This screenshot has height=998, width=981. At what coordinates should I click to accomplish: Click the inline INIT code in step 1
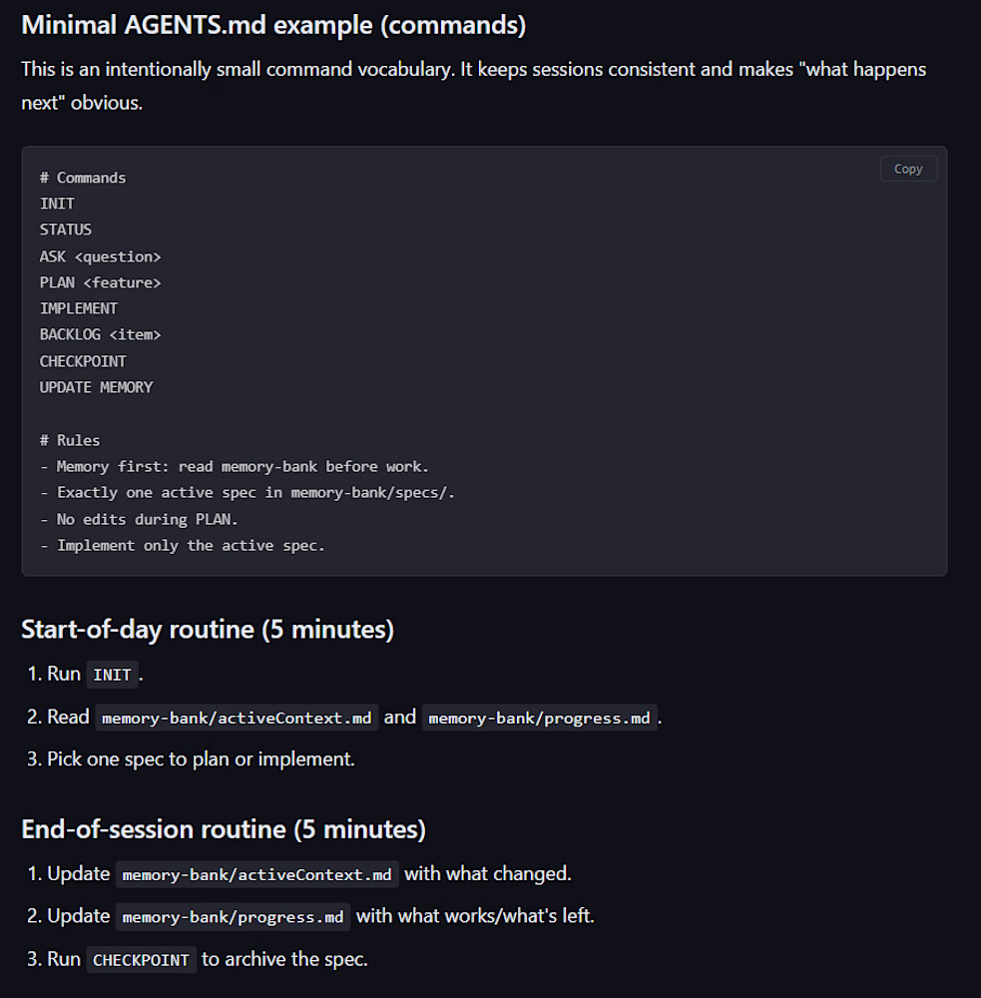[112, 675]
